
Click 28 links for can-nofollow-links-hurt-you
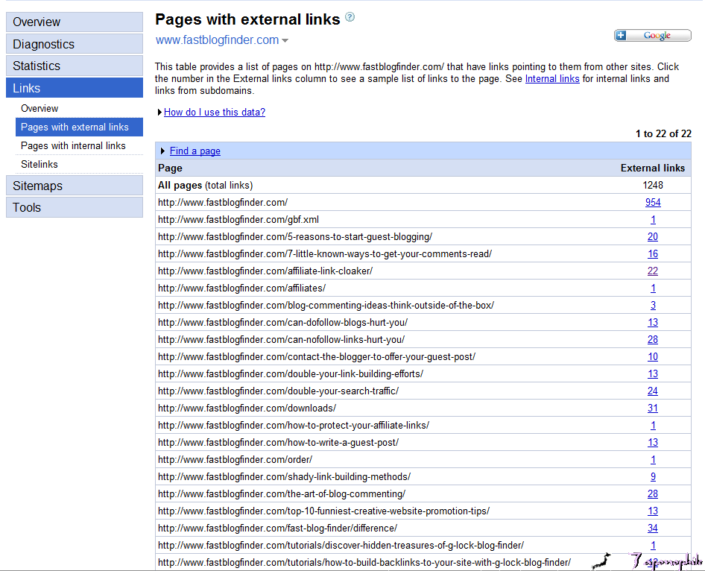[x=653, y=339]
